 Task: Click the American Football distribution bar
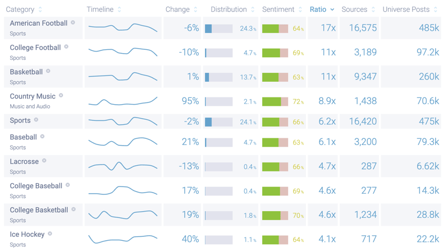click(x=219, y=29)
